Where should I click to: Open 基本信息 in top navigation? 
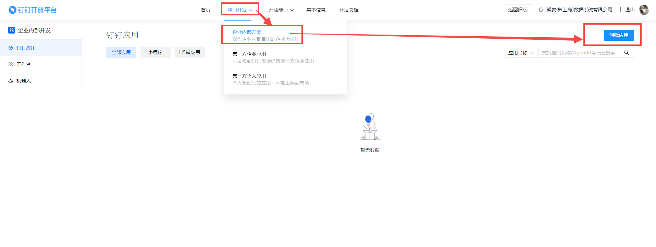316,10
